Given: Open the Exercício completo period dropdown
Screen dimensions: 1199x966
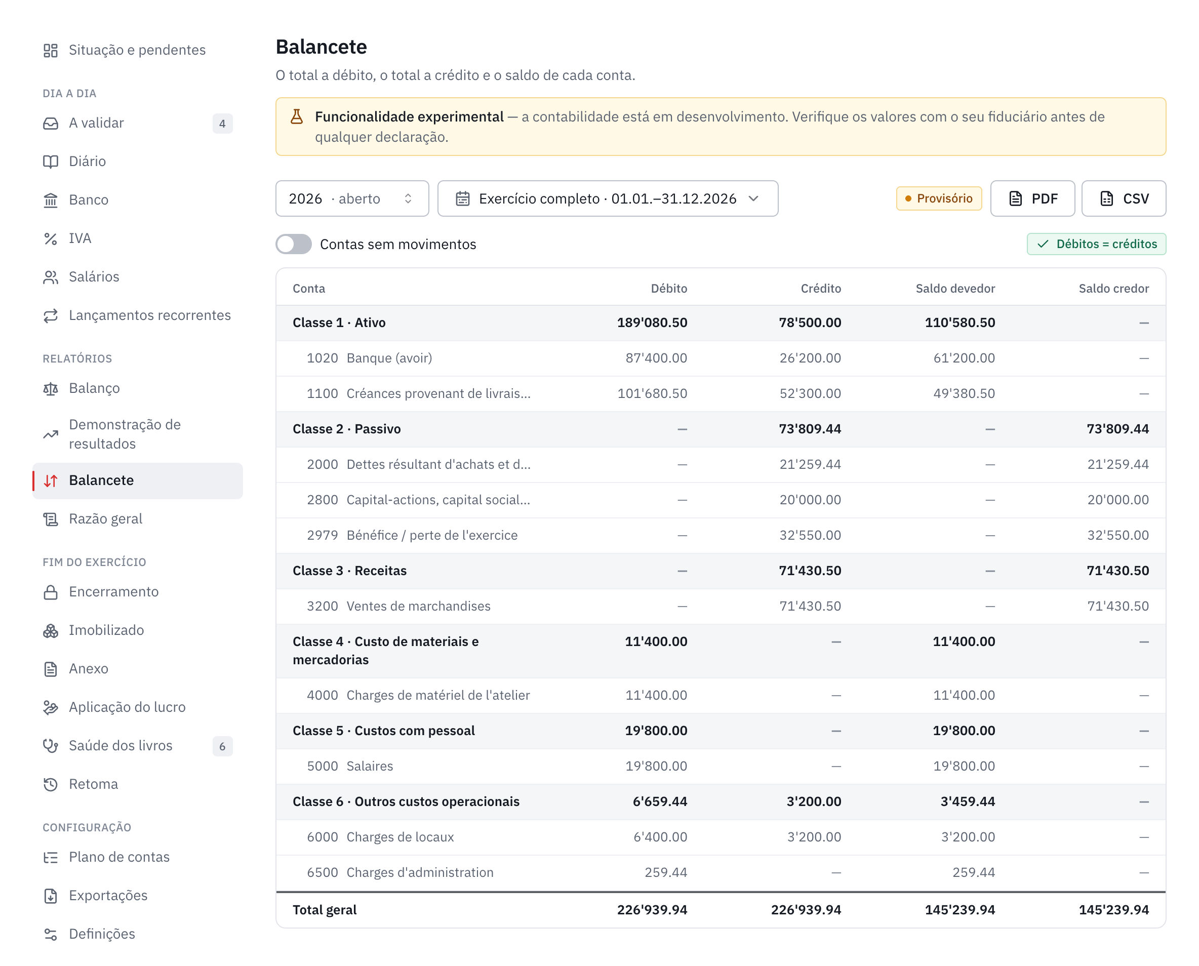Looking at the screenshot, I should [608, 198].
